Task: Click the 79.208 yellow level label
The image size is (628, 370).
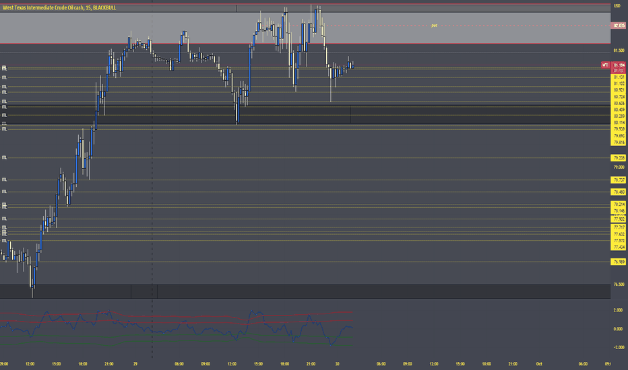Action: tap(619, 158)
